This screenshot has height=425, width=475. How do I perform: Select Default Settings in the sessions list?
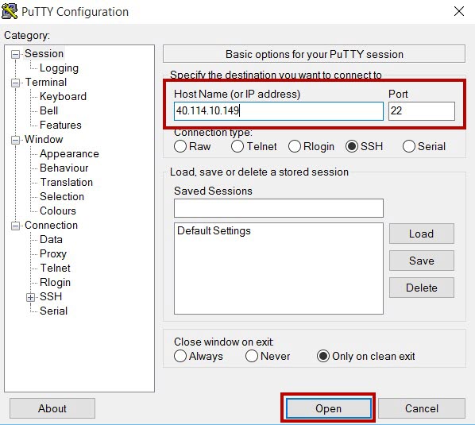point(214,231)
